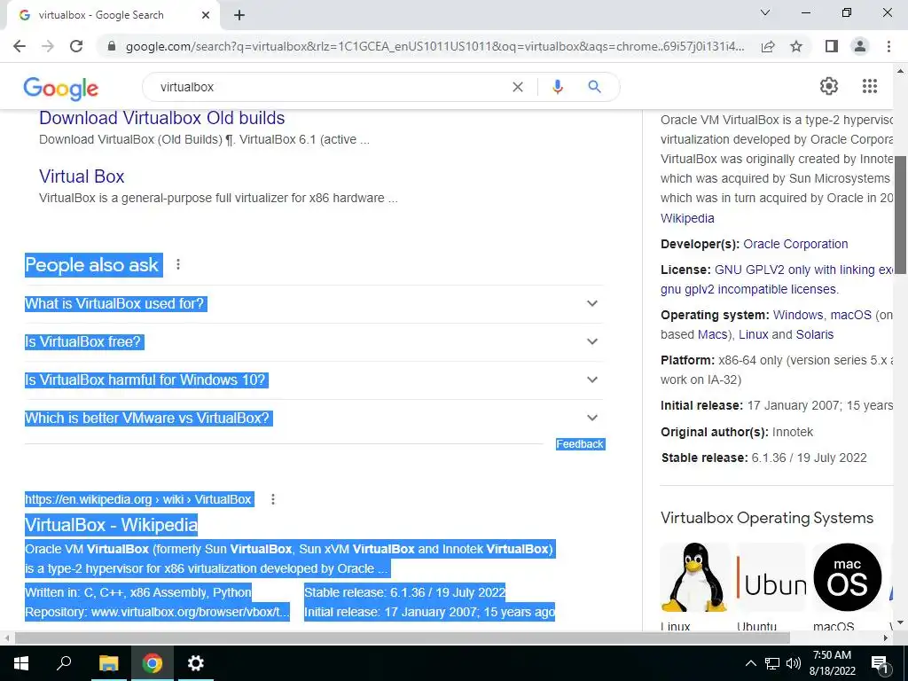Open network icon in system tray

click(772, 663)
